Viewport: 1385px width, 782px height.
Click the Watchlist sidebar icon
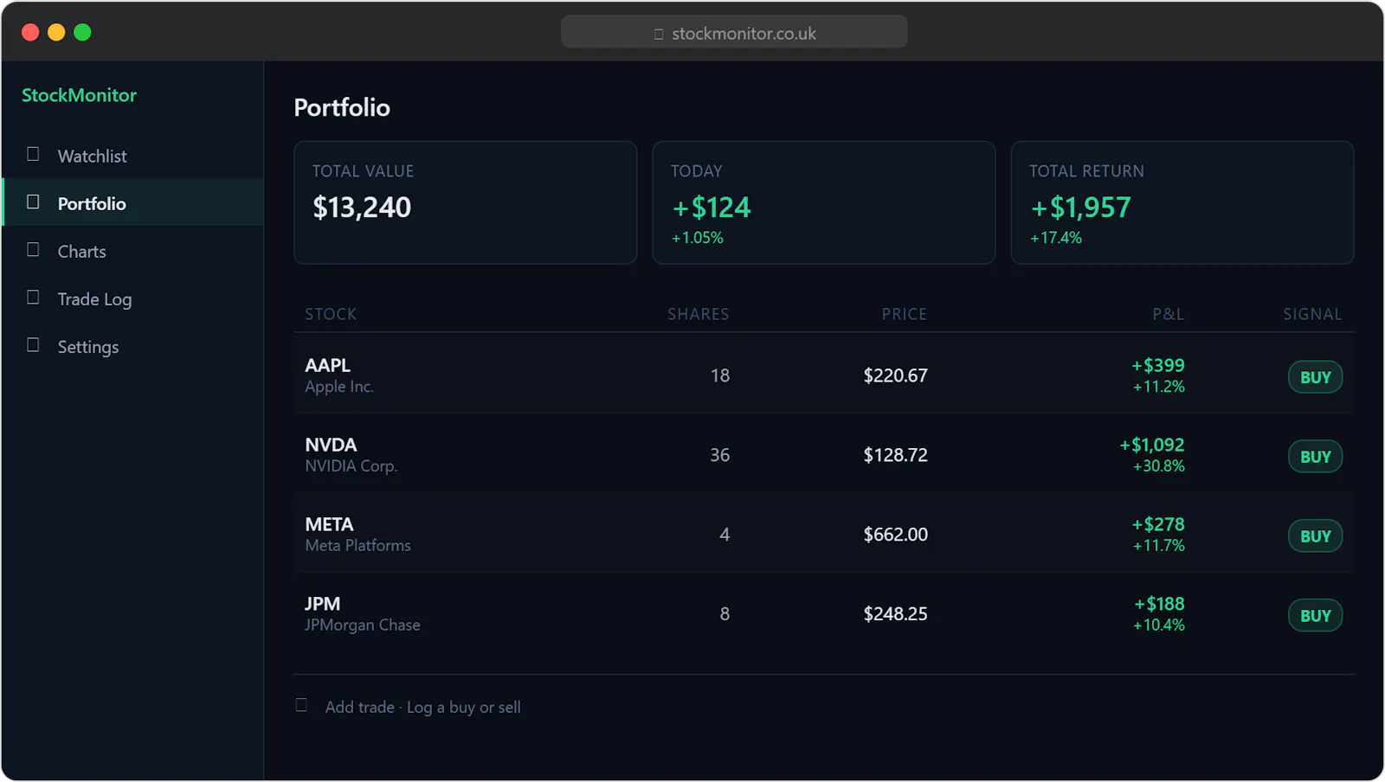coord(33,155)
